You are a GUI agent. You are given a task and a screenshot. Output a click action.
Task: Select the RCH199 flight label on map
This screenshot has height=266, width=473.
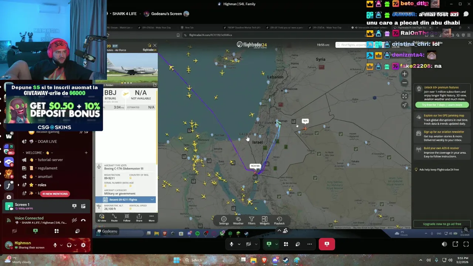(255, 166)
